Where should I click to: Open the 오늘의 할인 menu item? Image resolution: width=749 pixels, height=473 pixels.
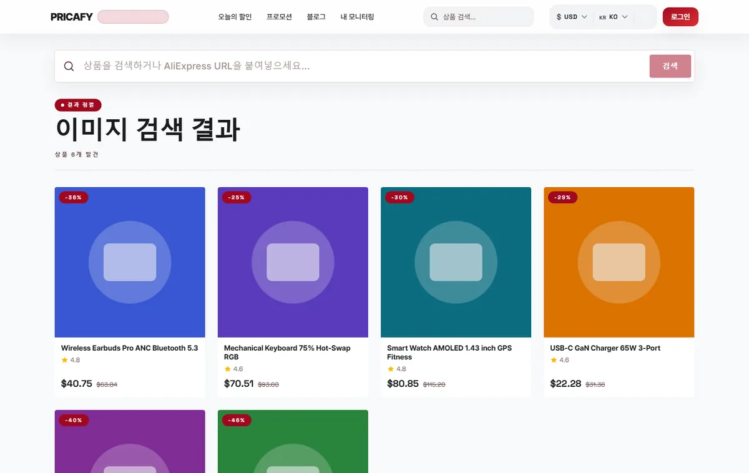[x=235, y=17]
